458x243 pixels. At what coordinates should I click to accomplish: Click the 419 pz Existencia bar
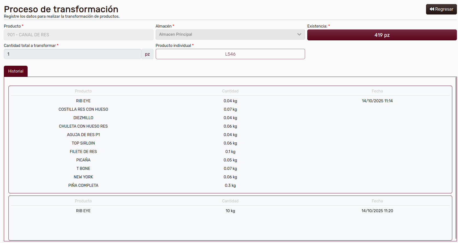382,35
